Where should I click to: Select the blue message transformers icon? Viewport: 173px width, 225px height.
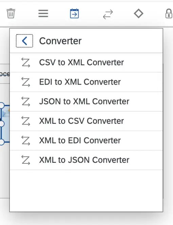point(74,14)
